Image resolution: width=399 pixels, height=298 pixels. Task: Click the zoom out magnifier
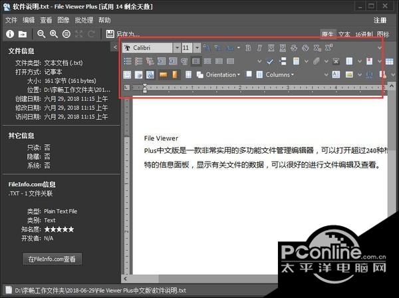pyautogui.click(x=41, y=34)
